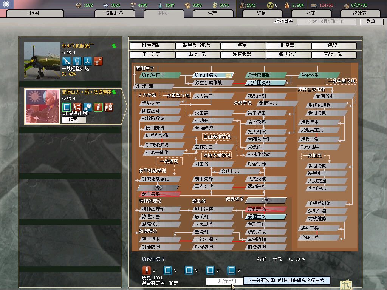Screen dimensions: 387x290
Task: Click the green-outlined red soldier skill icon of 法肯豪森
Action: [x=98, y=107]
